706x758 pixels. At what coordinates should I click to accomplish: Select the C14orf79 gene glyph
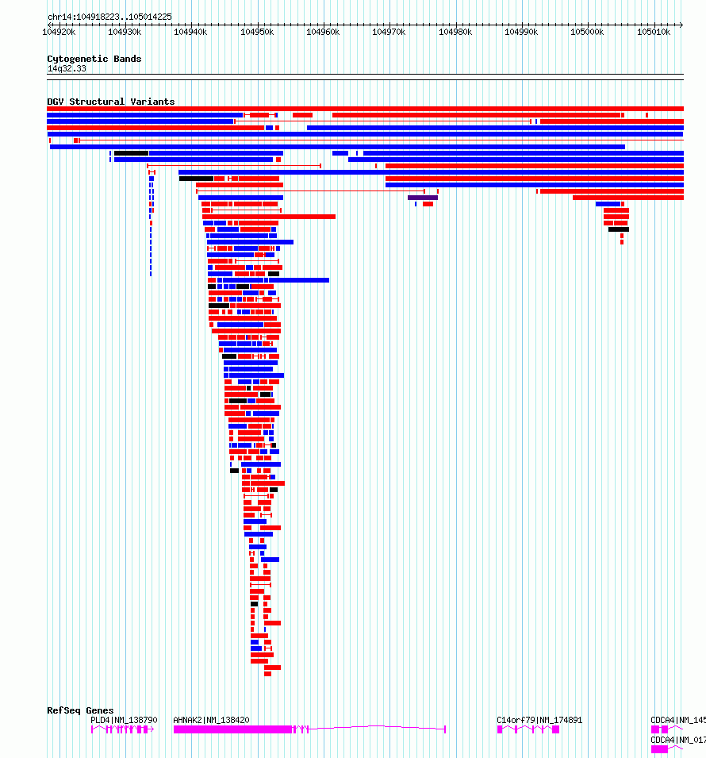point(528,729)
